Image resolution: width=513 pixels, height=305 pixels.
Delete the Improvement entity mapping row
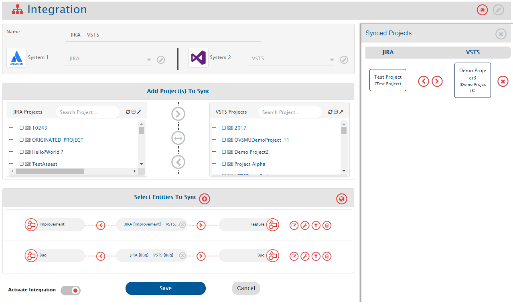click(x=327, y=226)
